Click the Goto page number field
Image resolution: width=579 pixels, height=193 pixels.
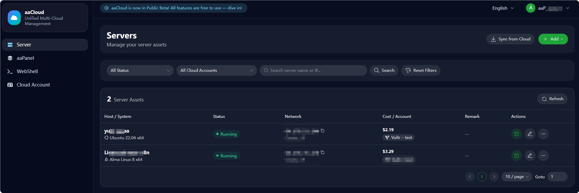(x=558, y=177)
